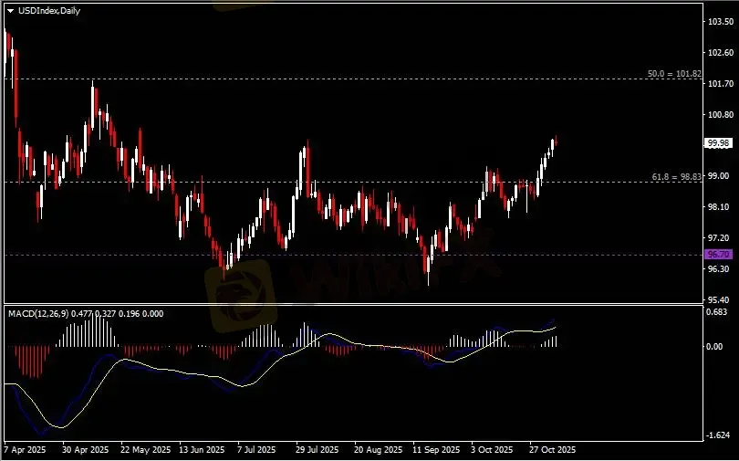This screenshot has width=739, height=461.
Task: Click the MACD scale value 0.683
Action: click(717, 312)
